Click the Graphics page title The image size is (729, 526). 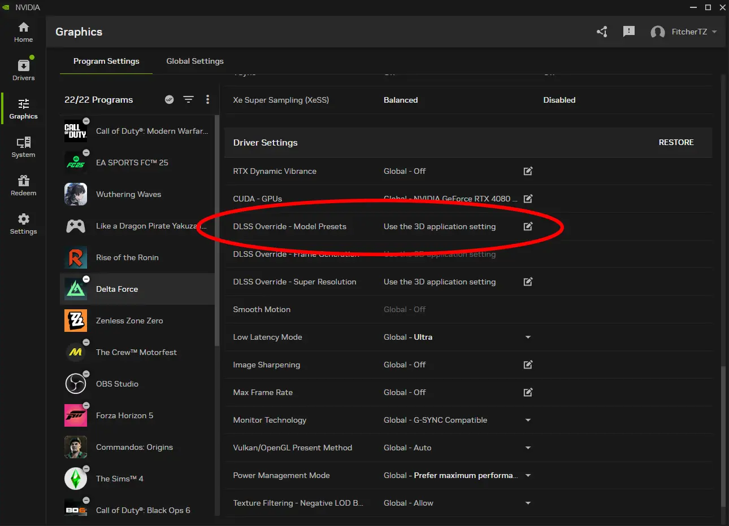pyautogui.click(x=79, y=32)
